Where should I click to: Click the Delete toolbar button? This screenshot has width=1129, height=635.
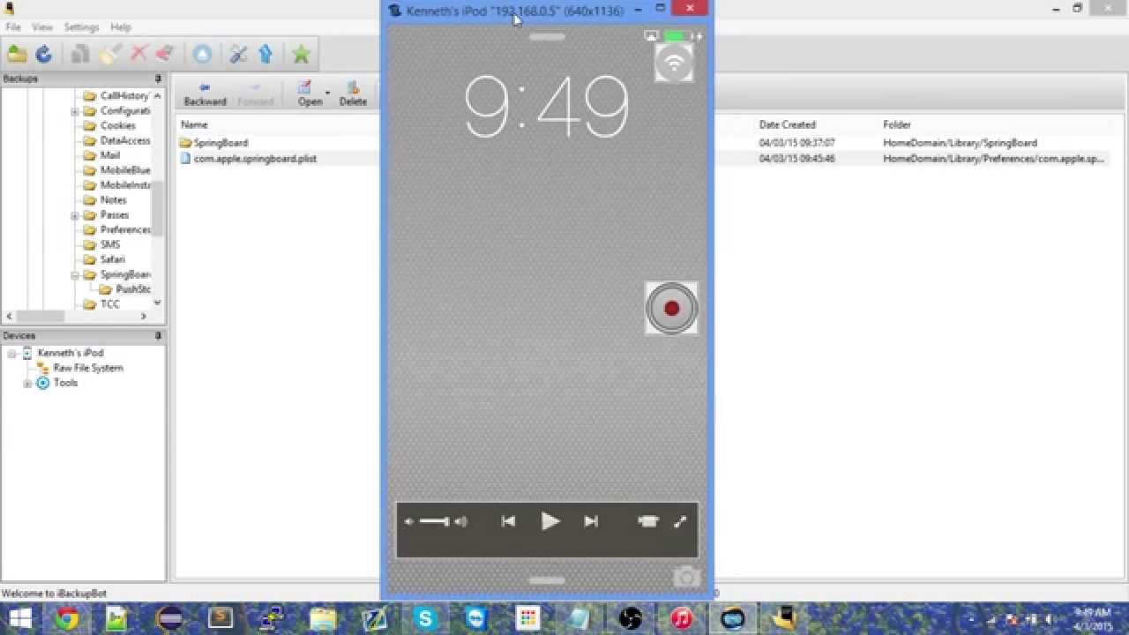click(x=353, y=93)
